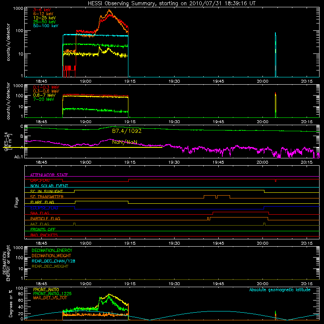
Task: Click the "0.1-0.3 MeV" legend label
Action: (x=46, y=87)
